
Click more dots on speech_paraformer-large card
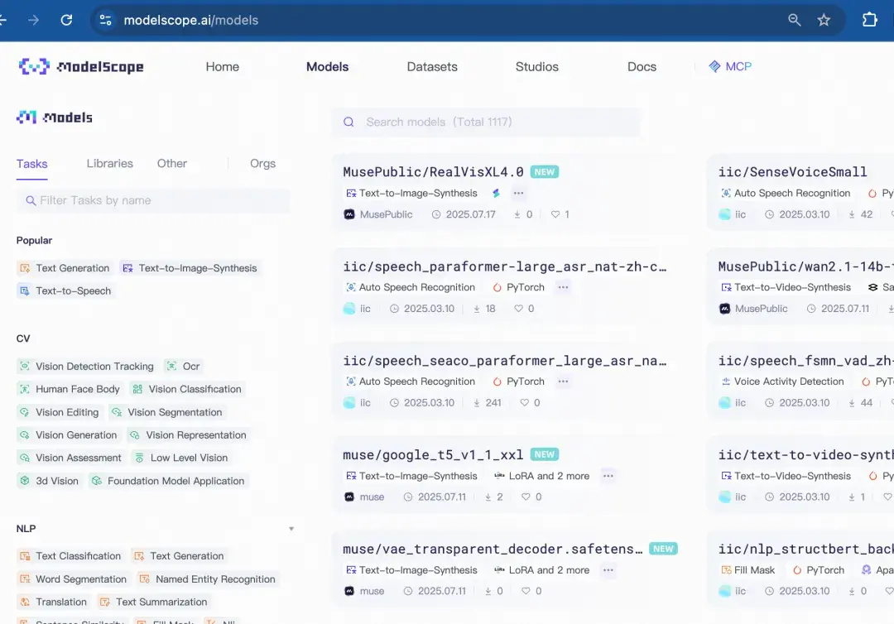coord(564,287)
